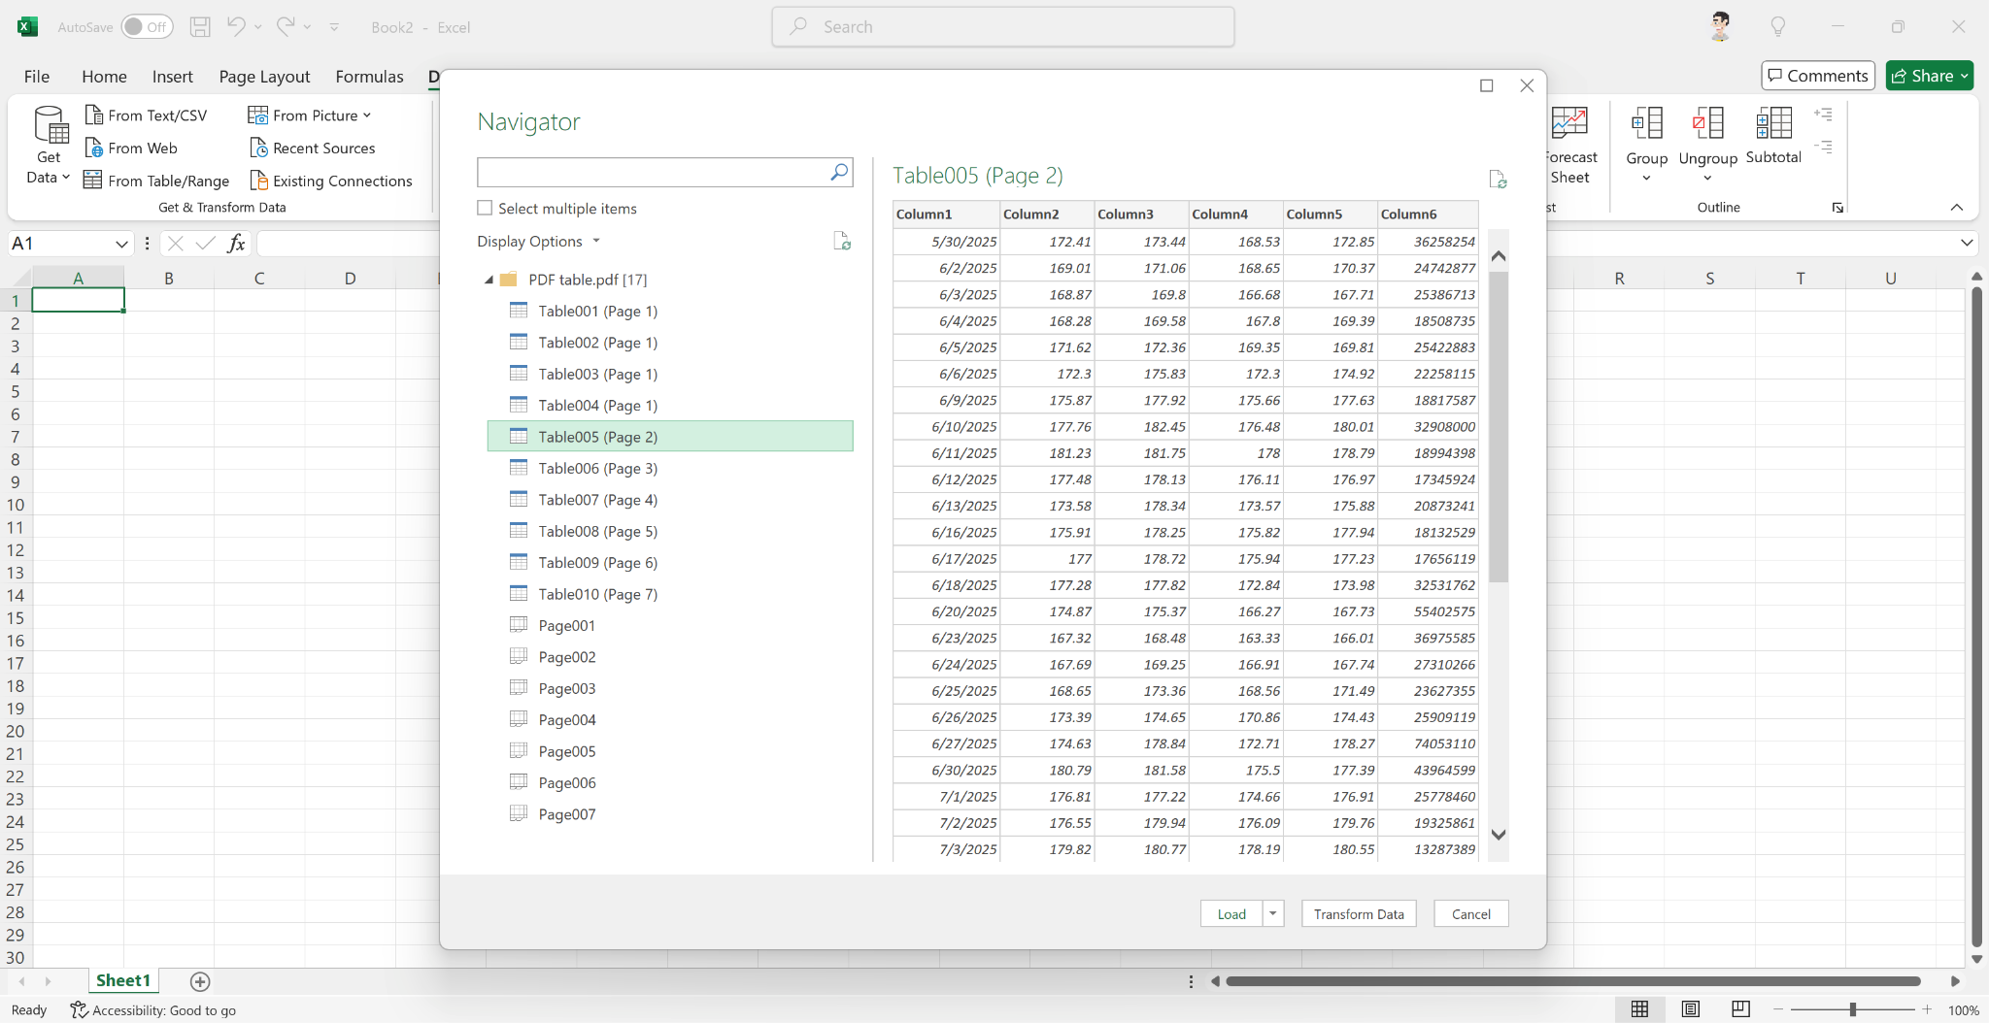Click the zoom slider handle
This screenshot has width=1989, height=1023.
pyautogui.click(x=1853, y=1009)
